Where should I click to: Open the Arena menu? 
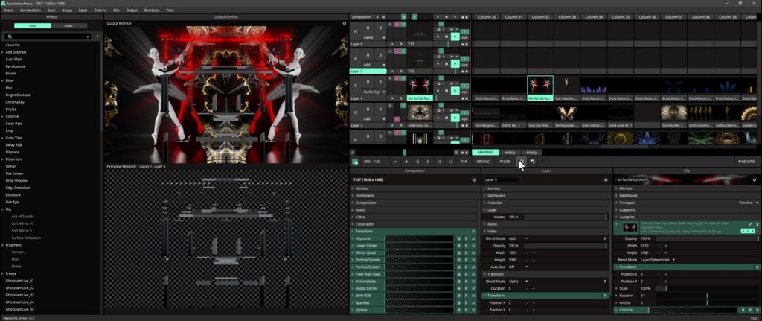pos(8,10)
